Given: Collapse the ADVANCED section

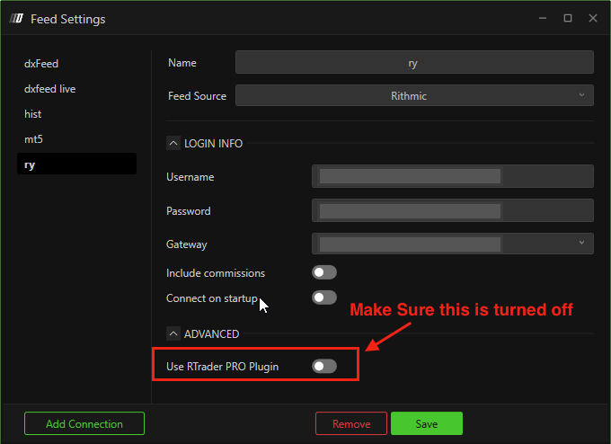Looking at the screenshot, I should (173, 333).
